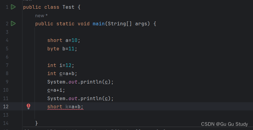The image size is (253, 130).
Task: Click the Test class name
Action: tap(68, 7)
